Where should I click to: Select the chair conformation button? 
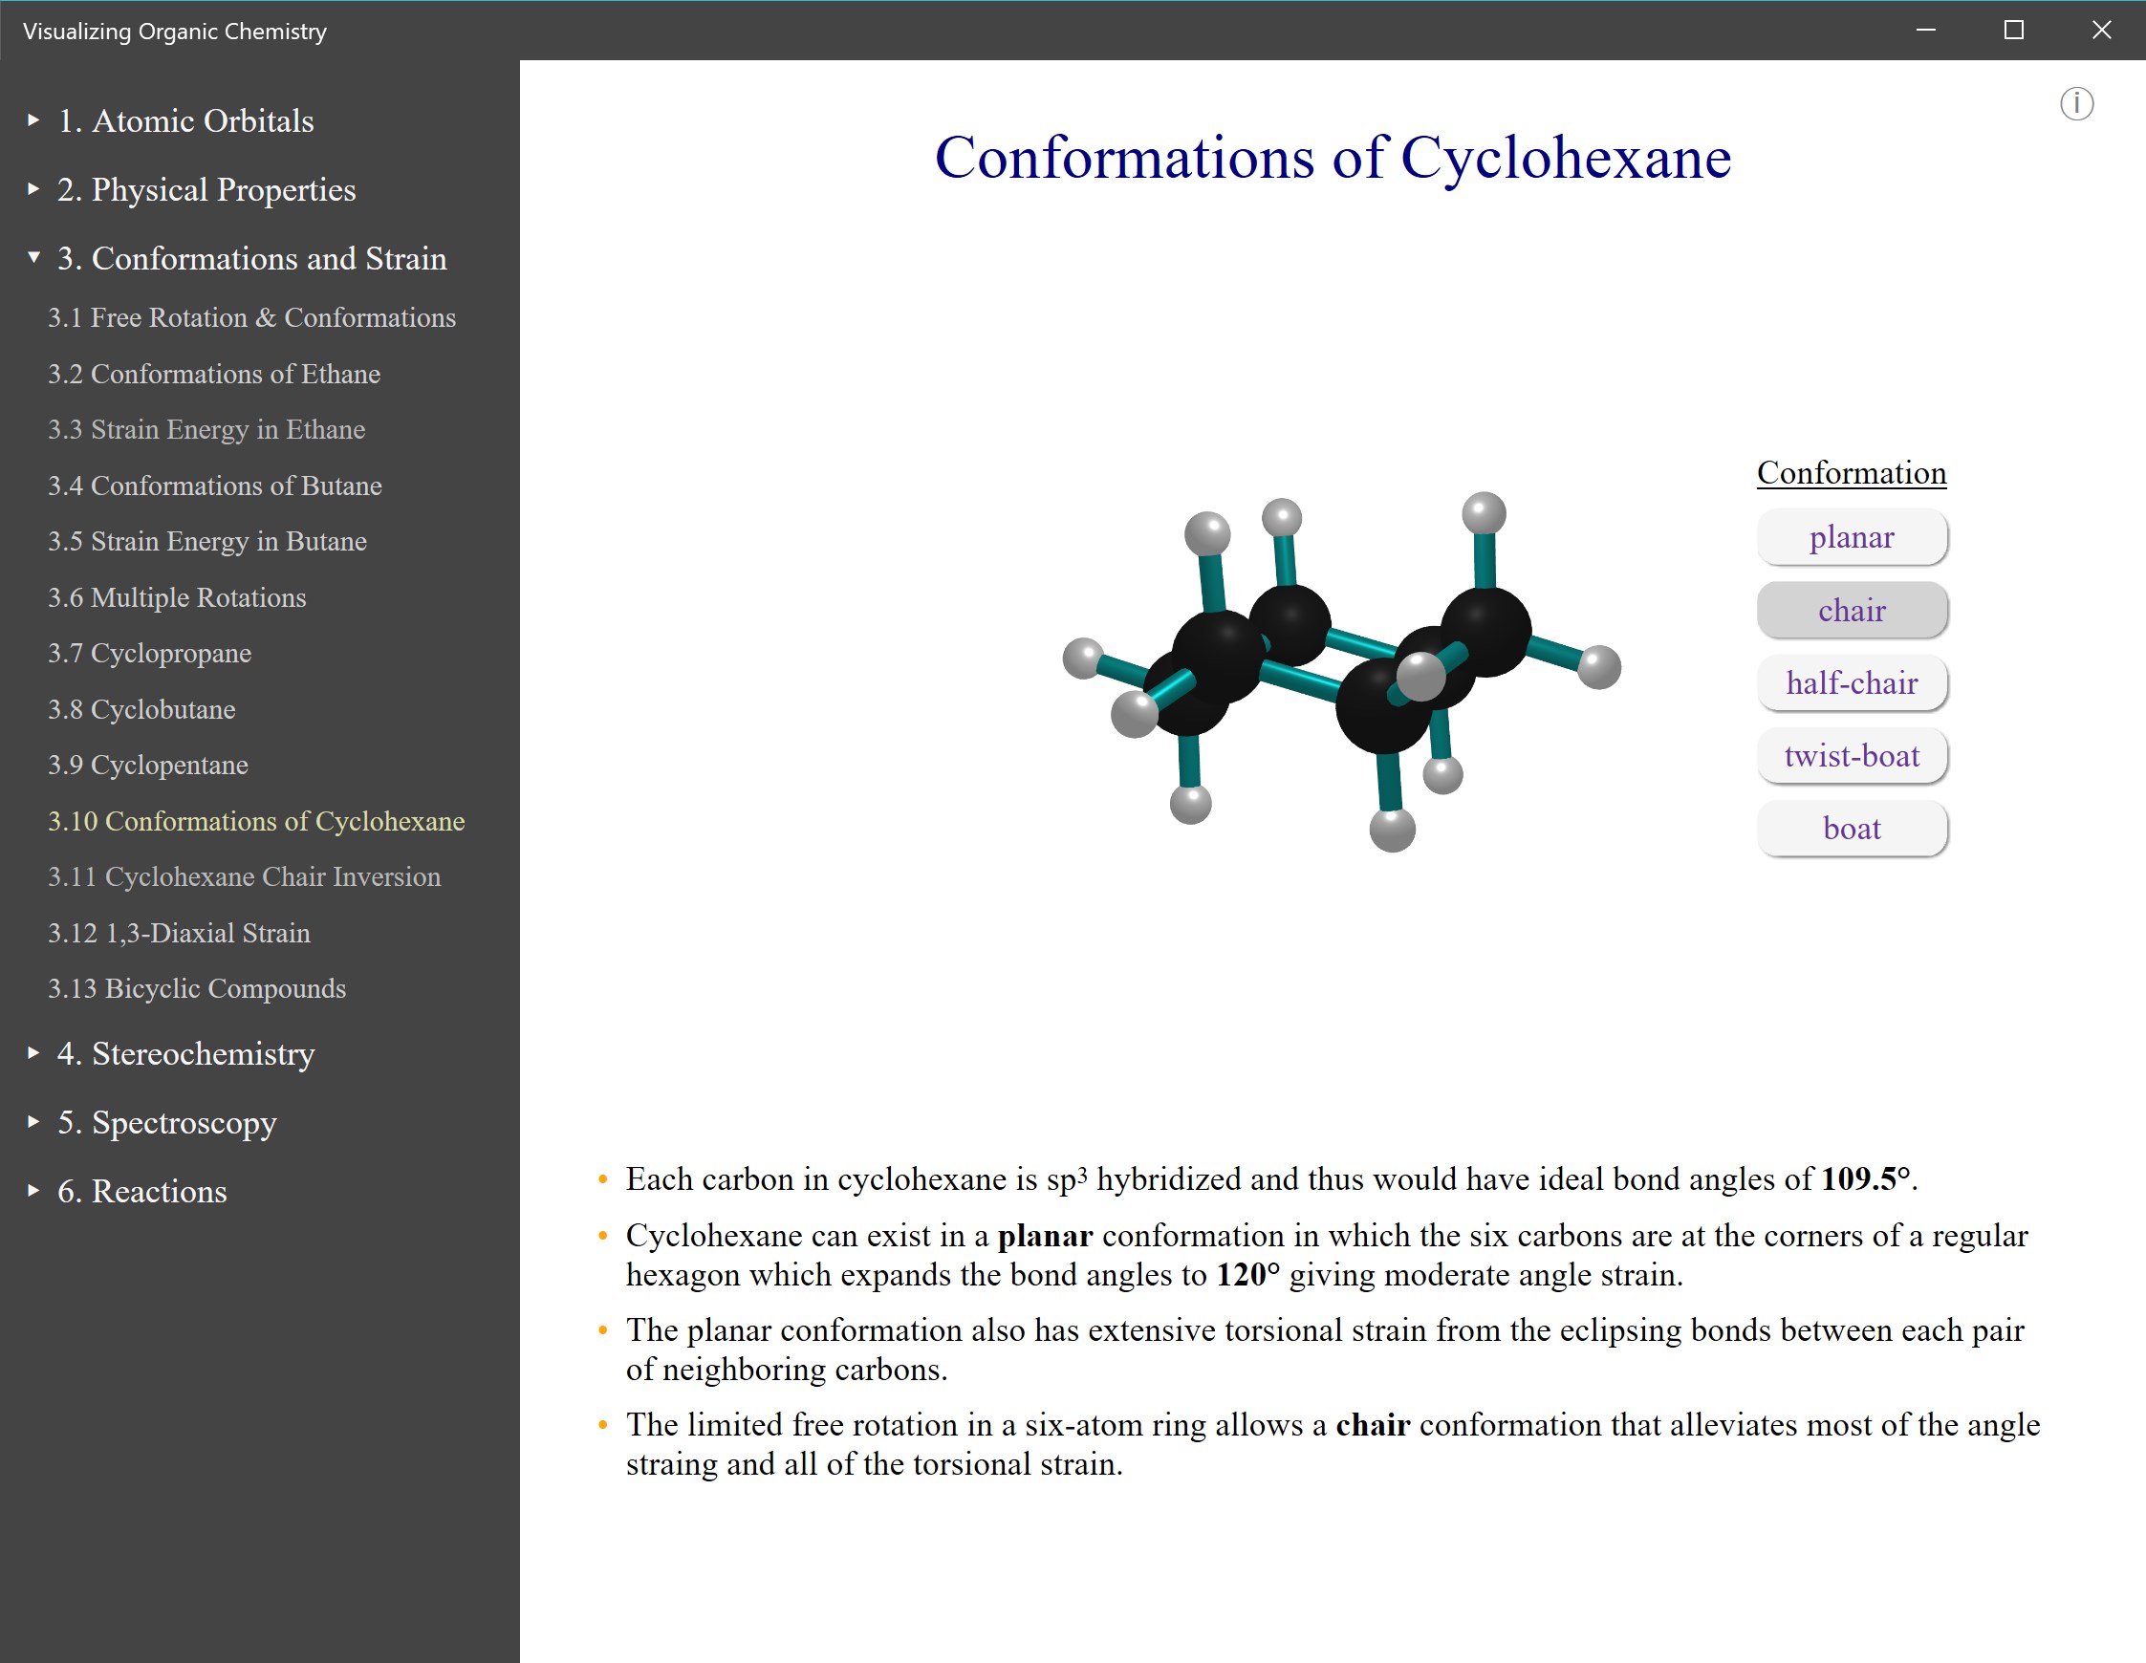point(1851,610)
